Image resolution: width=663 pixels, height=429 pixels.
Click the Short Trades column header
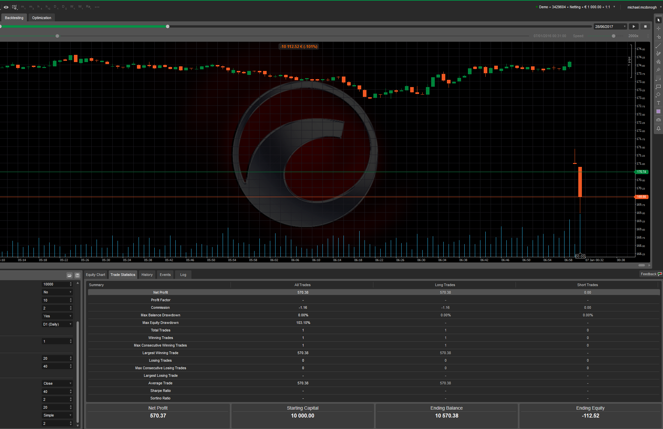tap(587, 285)
